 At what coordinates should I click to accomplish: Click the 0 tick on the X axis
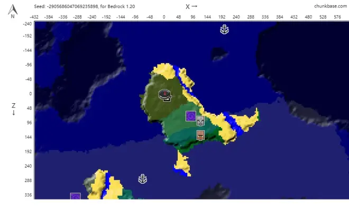[164, 17]
